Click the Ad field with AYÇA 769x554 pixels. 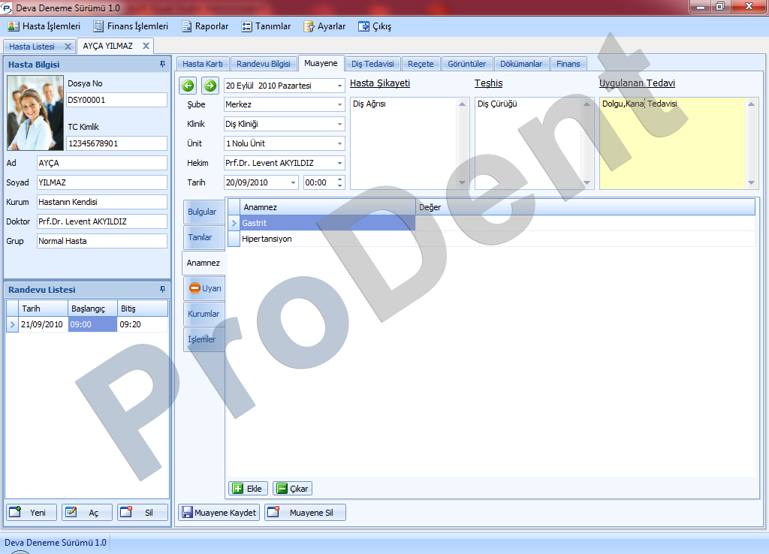tap(102, 163)
